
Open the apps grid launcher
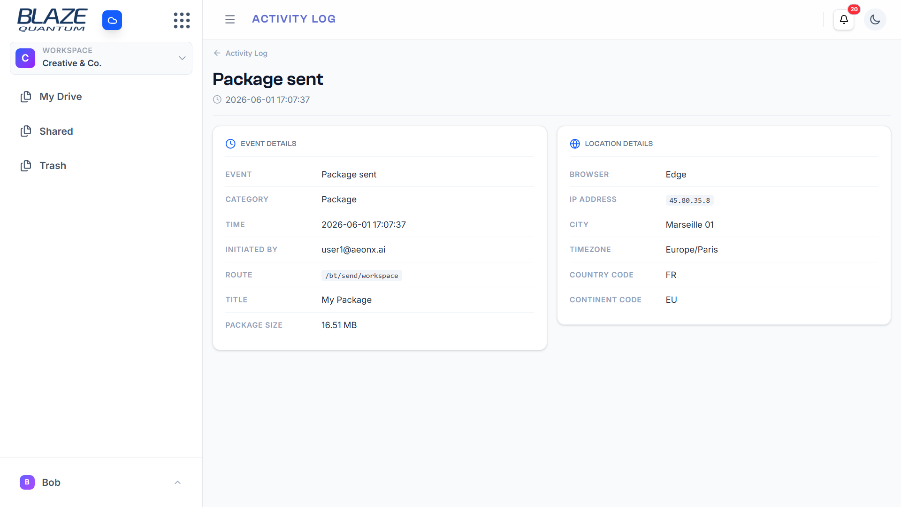pos(182,20)
